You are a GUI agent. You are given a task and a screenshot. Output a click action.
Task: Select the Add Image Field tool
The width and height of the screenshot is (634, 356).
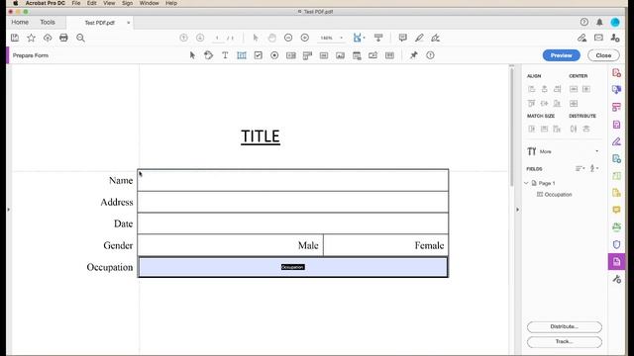pyautogui.click(x=341, y=55)
